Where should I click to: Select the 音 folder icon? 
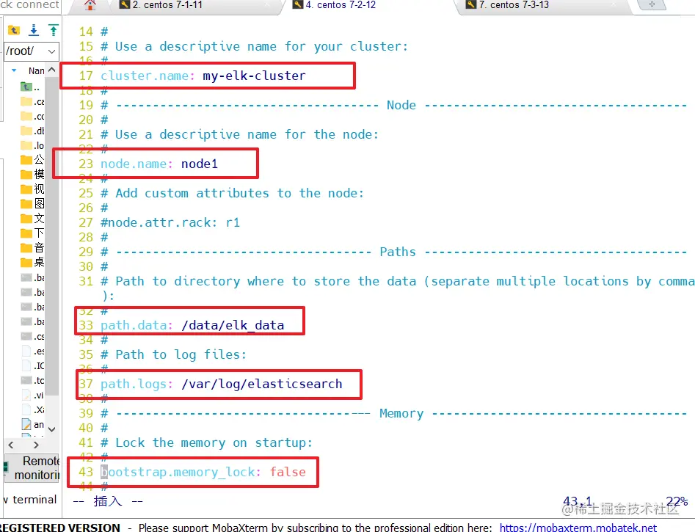(x=26, y=248)
